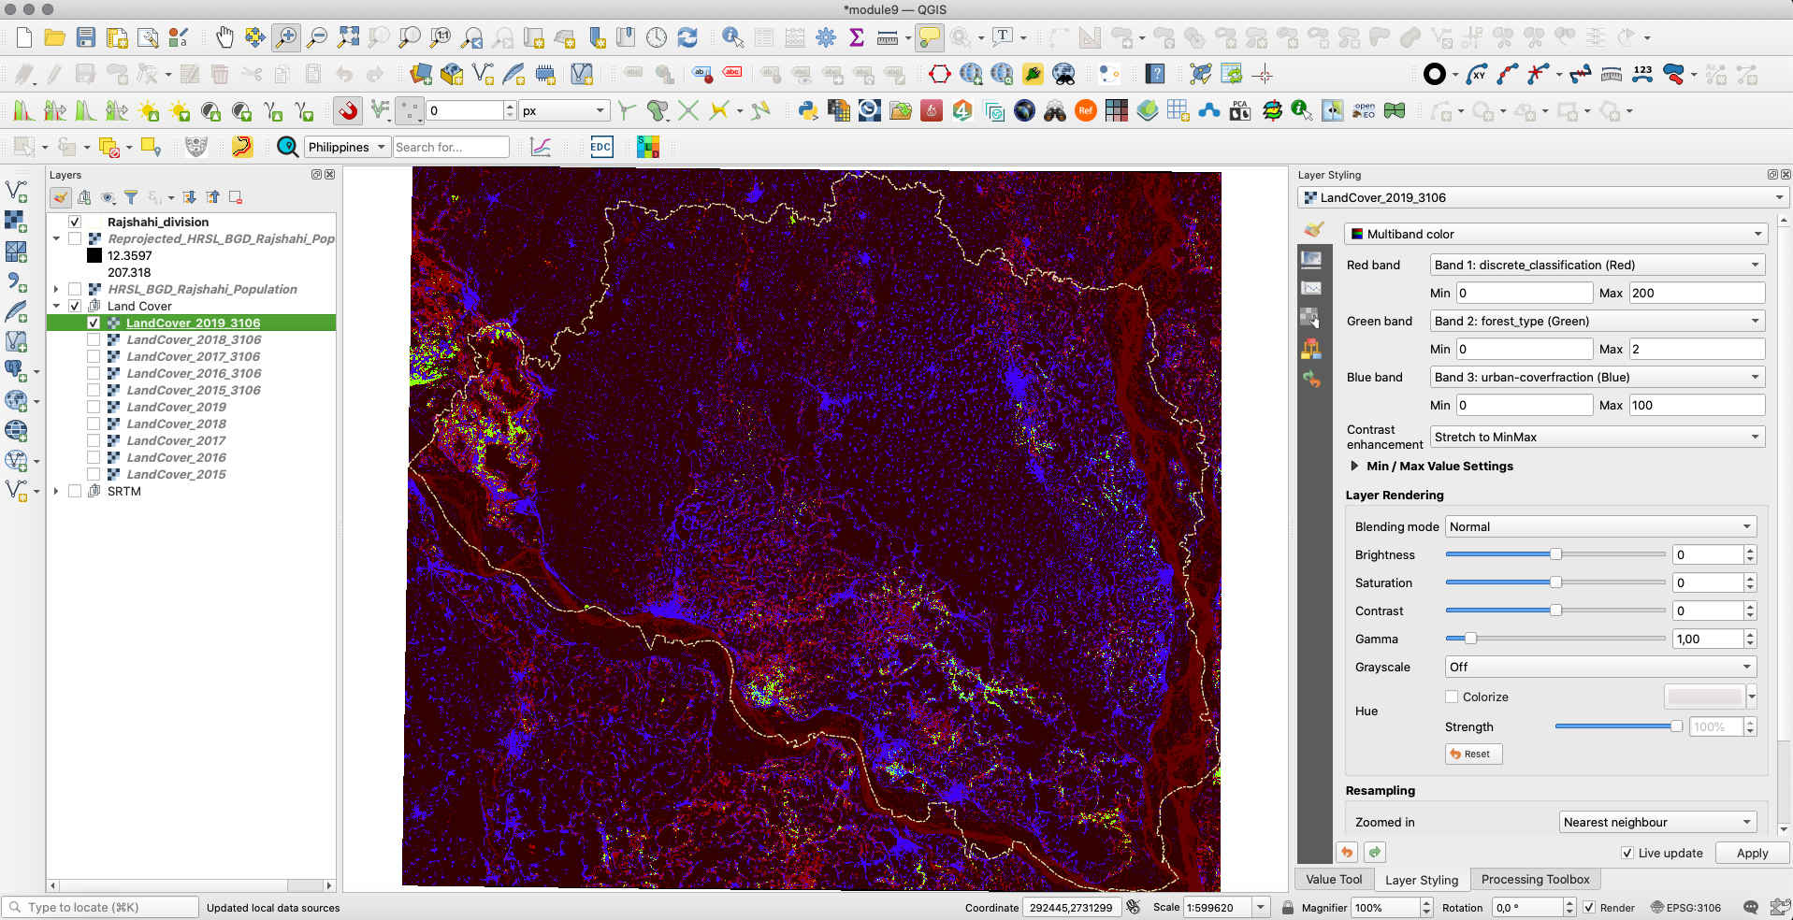Select the Zoom In magnifier tool
Image resolution: width=1793 pixels, height=920 pixels.
[x=286, y=37]
